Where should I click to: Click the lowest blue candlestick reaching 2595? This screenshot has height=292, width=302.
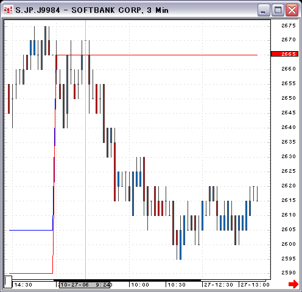tap(180, 245)
